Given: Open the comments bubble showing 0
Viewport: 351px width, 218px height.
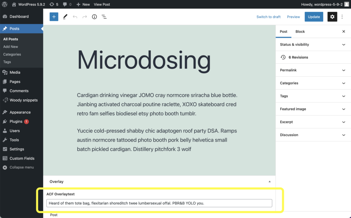Looking at the screenshot, I should pos(67,4).
